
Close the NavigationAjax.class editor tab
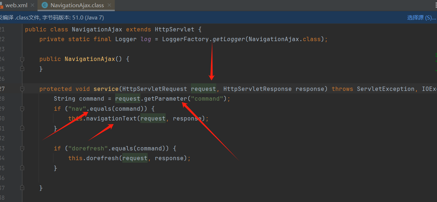(x=109, y=5)
